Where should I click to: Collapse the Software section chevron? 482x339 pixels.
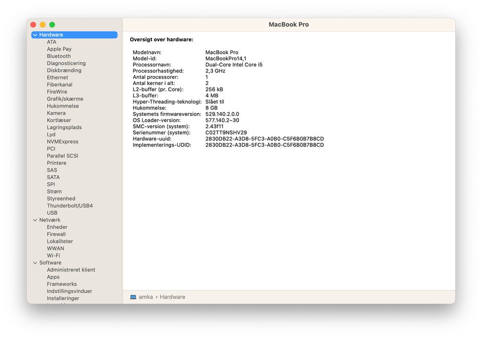tap(35, 263)
